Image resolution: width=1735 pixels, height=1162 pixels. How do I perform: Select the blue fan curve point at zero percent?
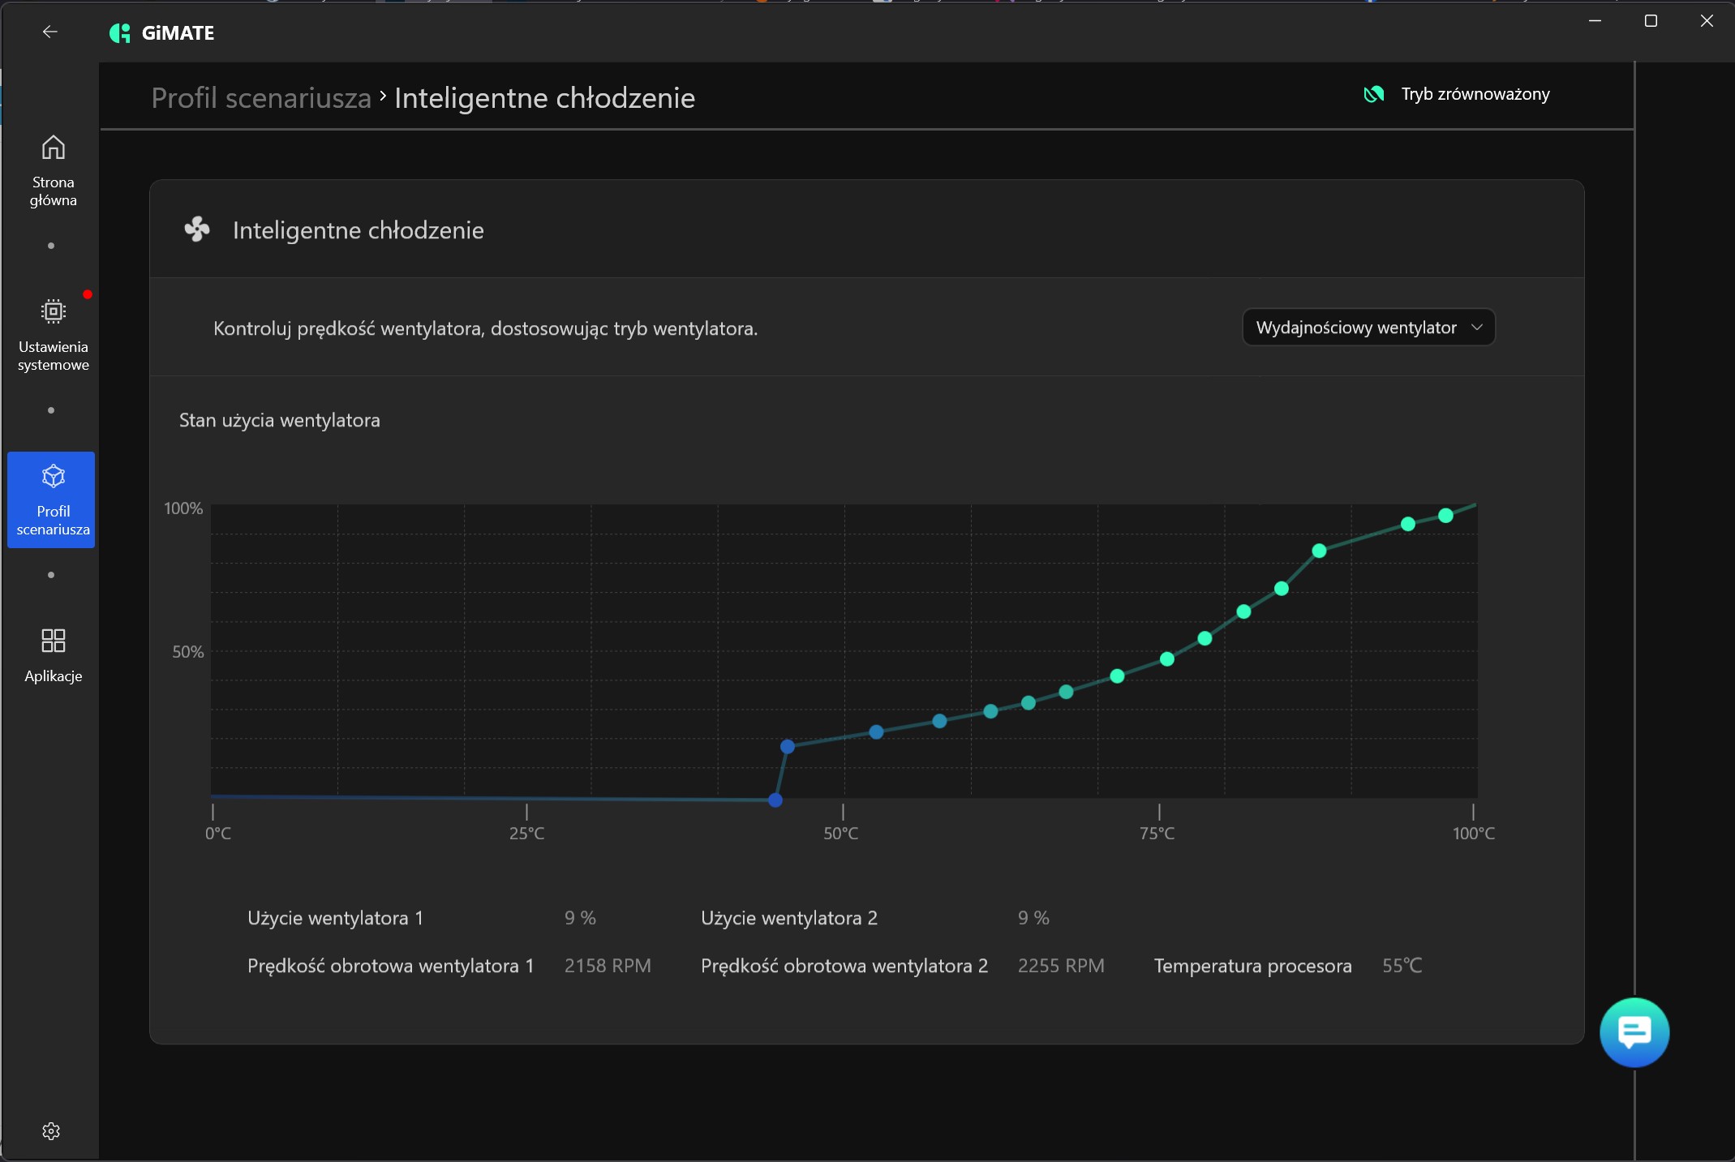pyautogui.click(x=775, y=800)
